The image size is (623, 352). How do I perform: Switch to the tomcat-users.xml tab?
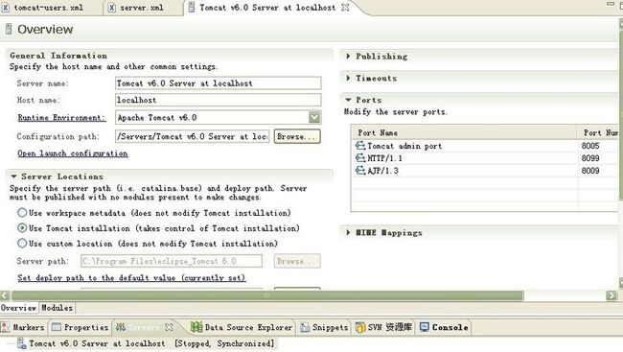point(49,8)
